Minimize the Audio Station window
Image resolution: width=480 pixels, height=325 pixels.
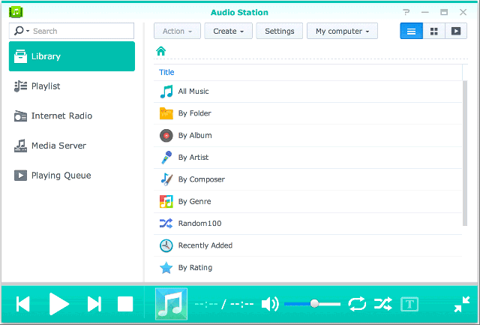425,12
